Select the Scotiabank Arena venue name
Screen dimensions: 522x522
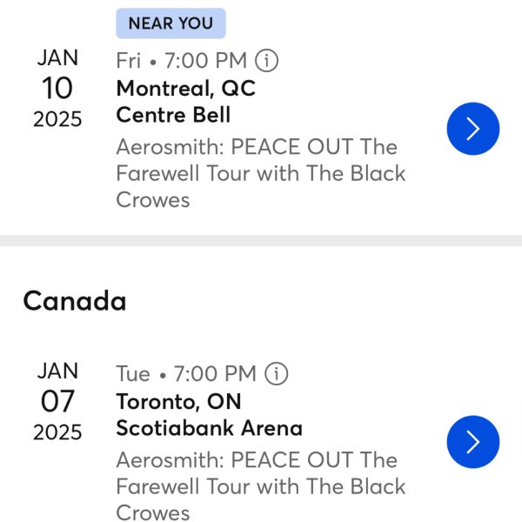tap(209, 428)
